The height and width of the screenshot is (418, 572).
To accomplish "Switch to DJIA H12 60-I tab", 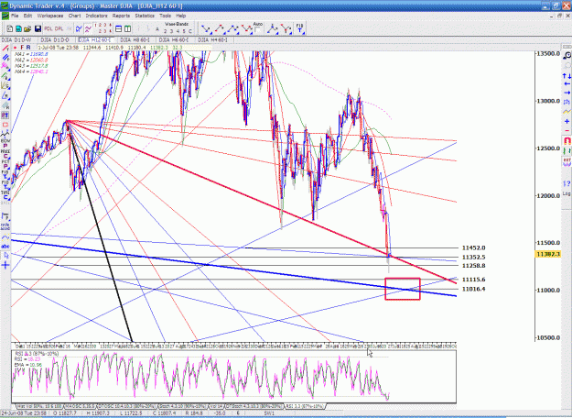I will click(96, 39).
